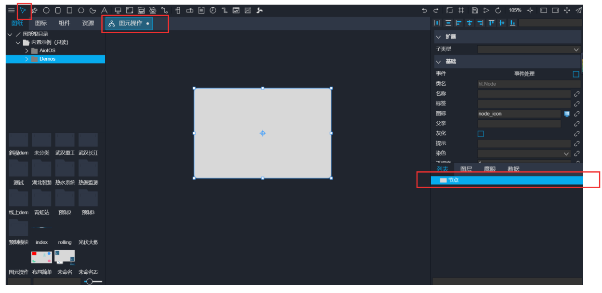The width and height of the screenshot is (602, 293).
Task: Enable the 事件处理 checkbox
Action: (x=576, y=74)
